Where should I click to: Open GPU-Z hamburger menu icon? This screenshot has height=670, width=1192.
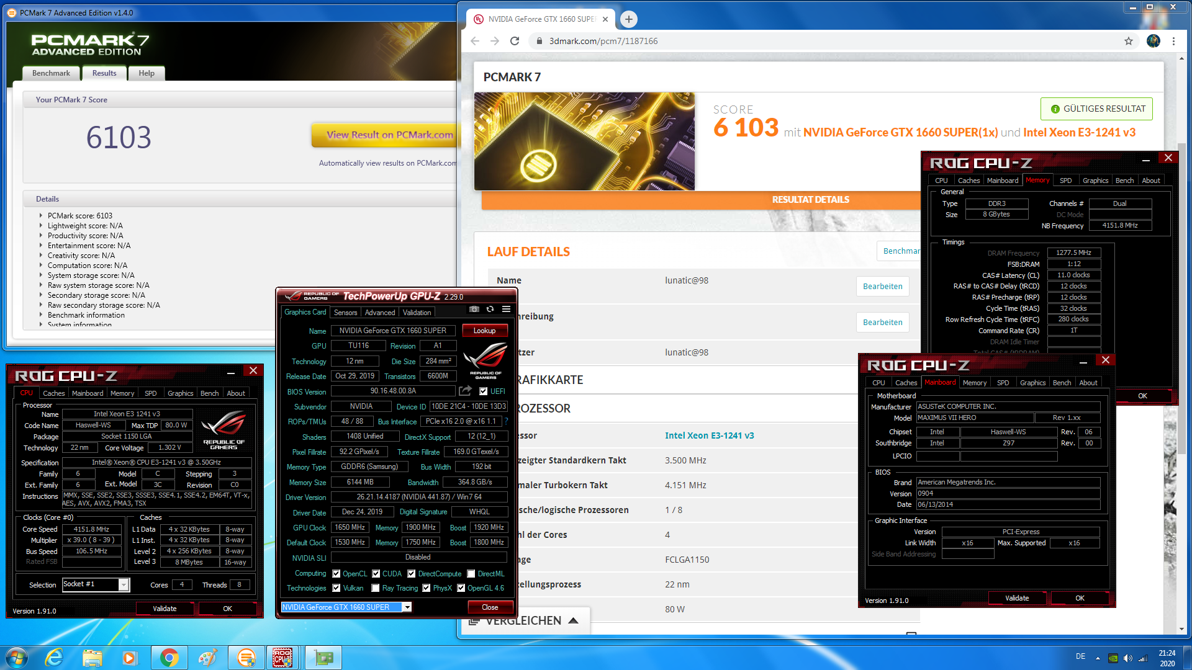506,309
